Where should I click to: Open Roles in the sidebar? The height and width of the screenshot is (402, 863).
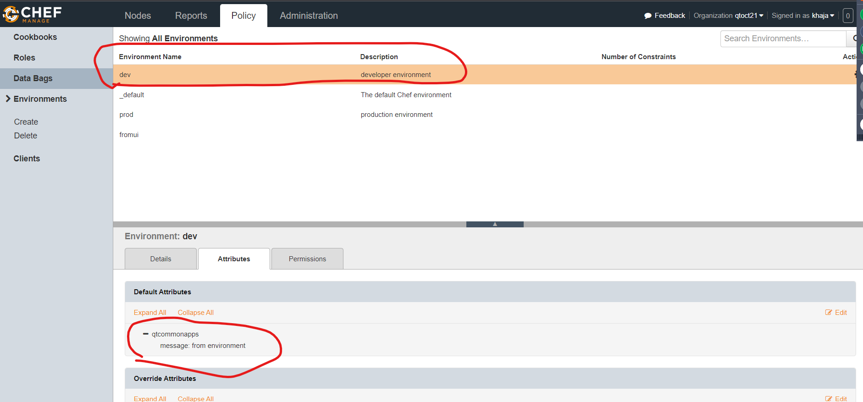[24, 58]
